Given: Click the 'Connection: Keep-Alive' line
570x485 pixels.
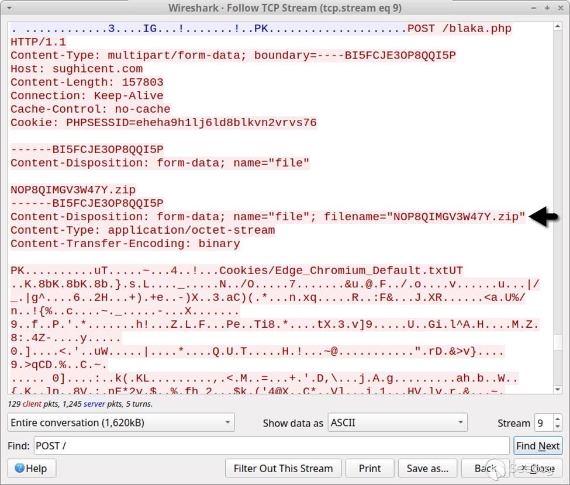Looking at the screenshot, I should click(x=87, y=96).
